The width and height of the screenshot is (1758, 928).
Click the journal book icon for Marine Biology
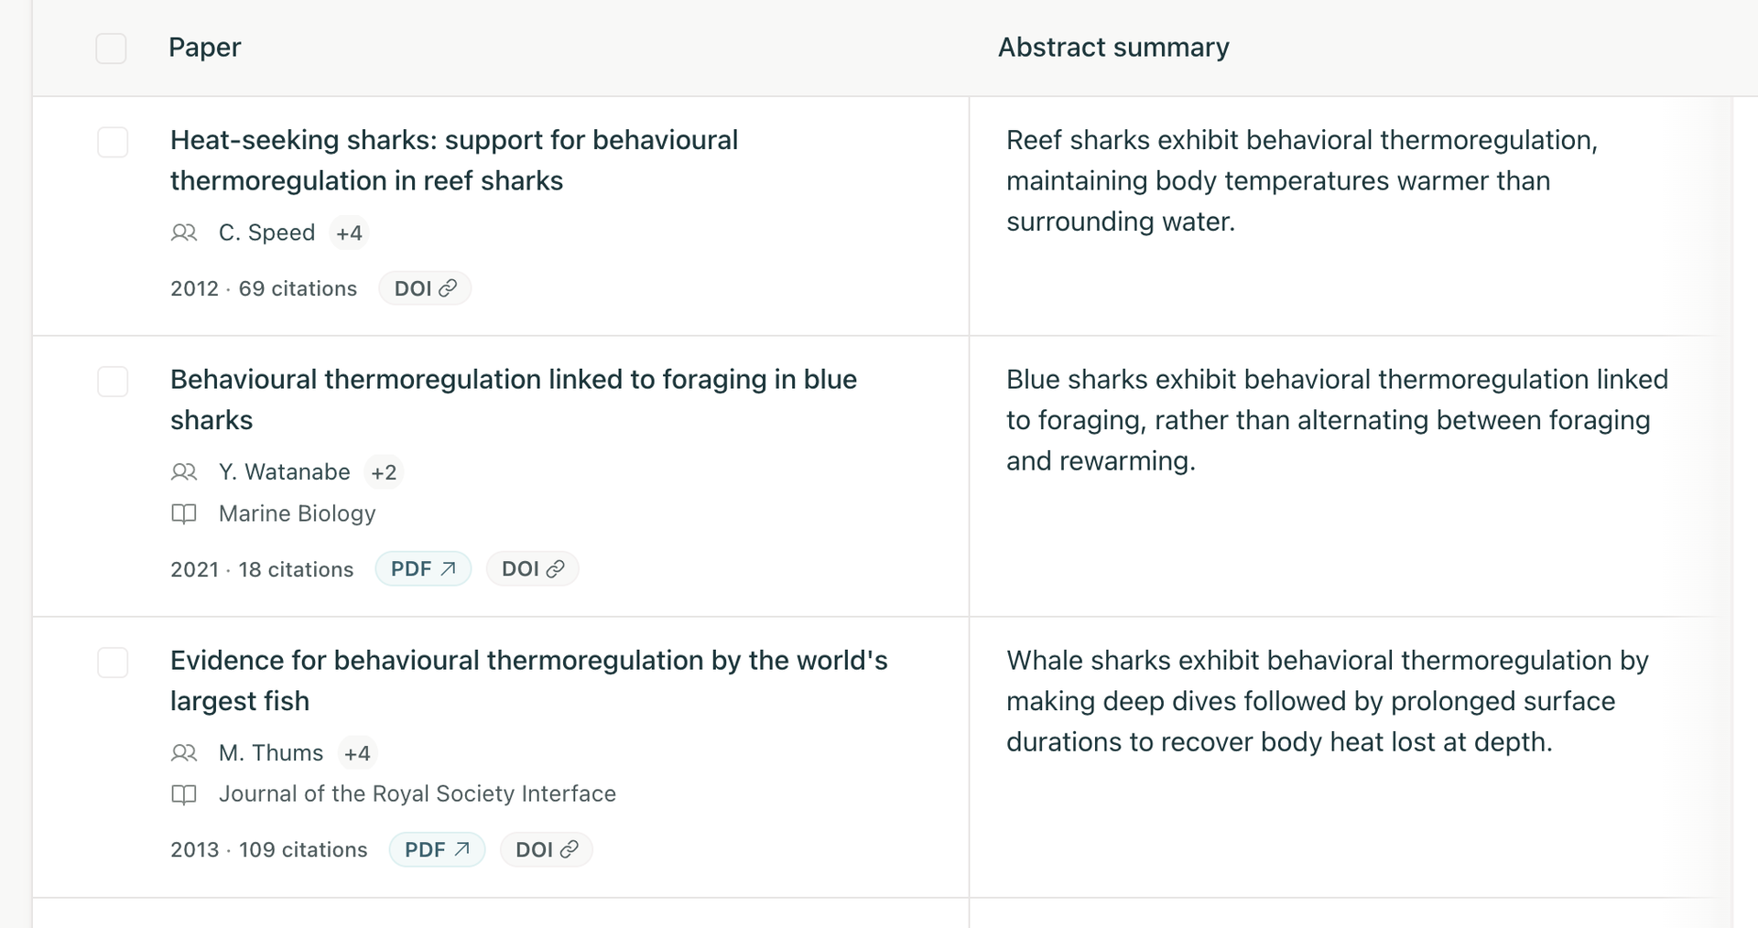pos(184,513)
